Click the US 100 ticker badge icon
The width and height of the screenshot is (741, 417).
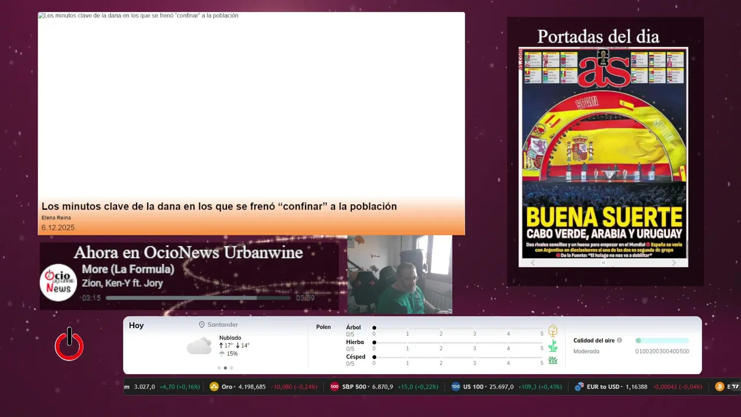[x=456, y=386]
